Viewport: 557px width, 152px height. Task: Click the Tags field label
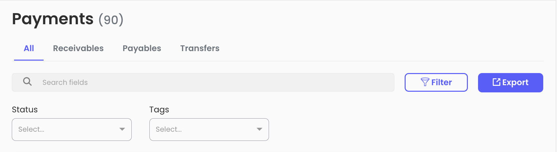click(x=159, y=110)
